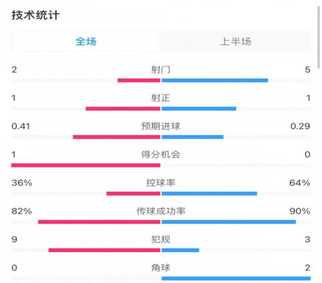Click the 得分机会 stat label
This screenshot has width=322, height=283.
pos(160,154)
